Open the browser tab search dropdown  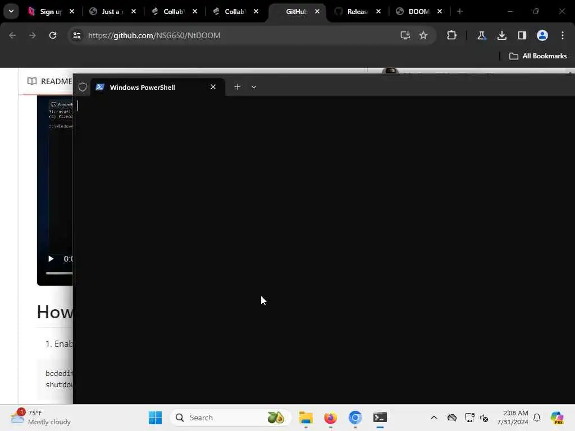tap(11, 11)
